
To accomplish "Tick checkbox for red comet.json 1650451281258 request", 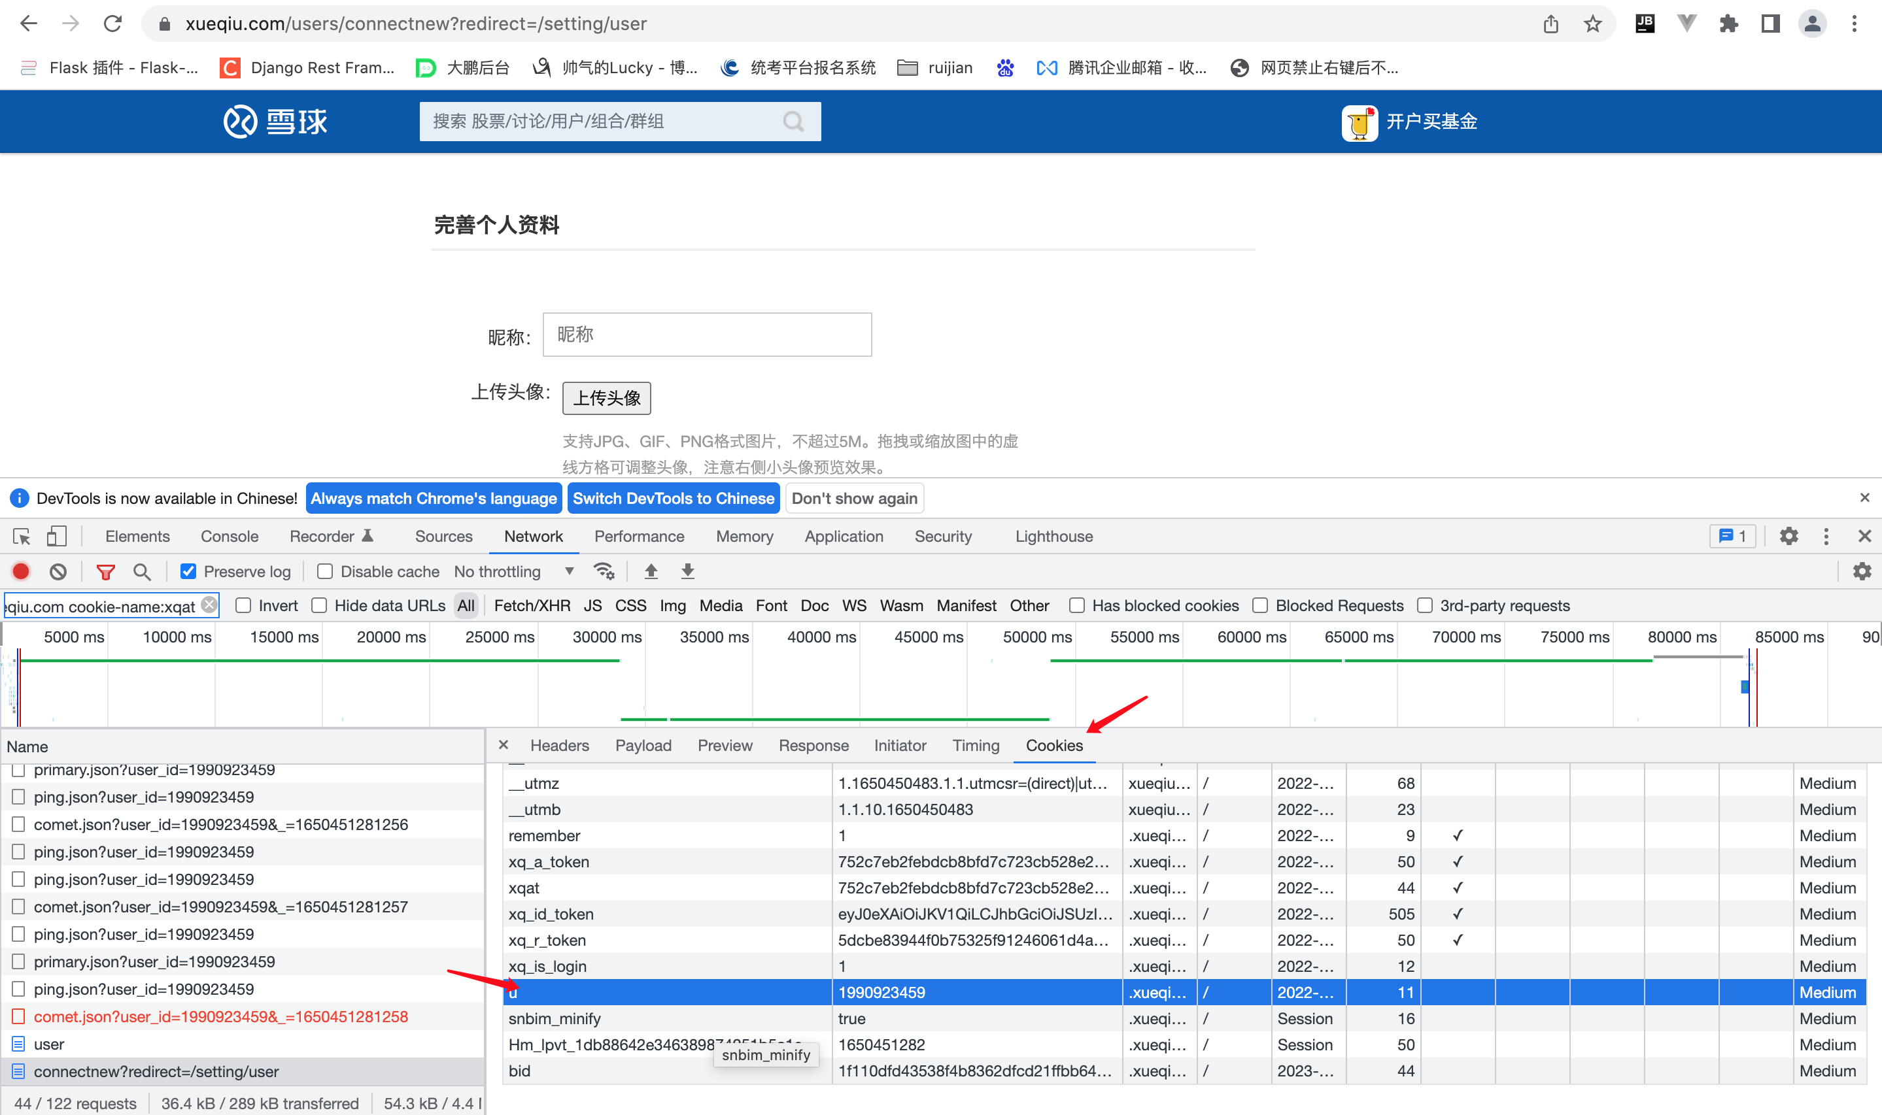I will click(x=19, y=1016).
